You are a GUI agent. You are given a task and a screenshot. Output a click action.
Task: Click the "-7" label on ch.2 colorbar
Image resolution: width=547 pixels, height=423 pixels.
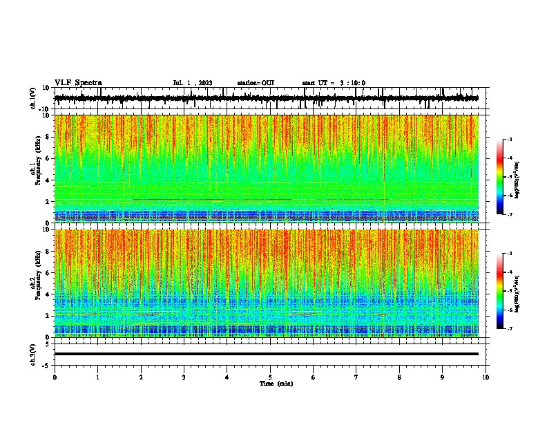(510, 328)
